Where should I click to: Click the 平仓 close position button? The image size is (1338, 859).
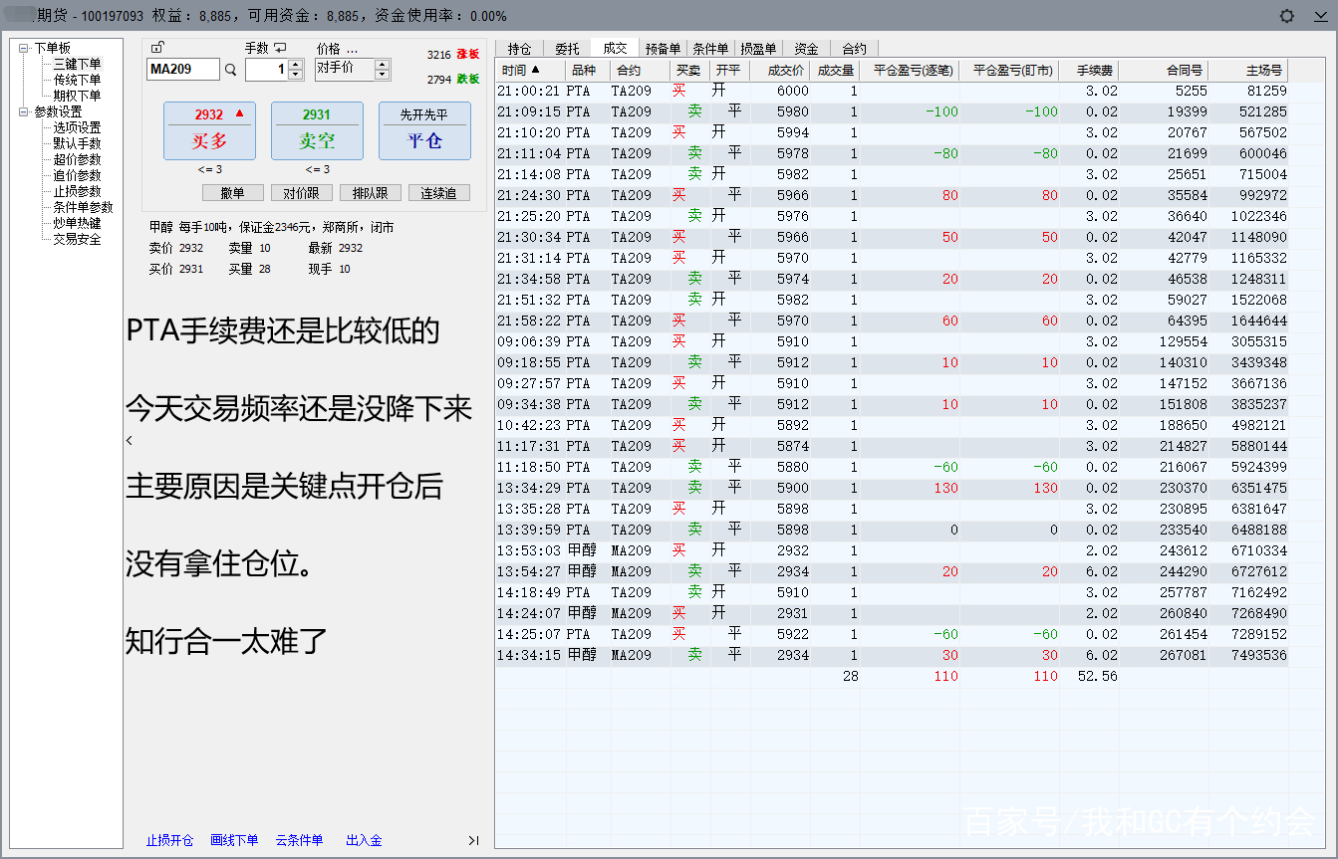(x=424, y=130)
